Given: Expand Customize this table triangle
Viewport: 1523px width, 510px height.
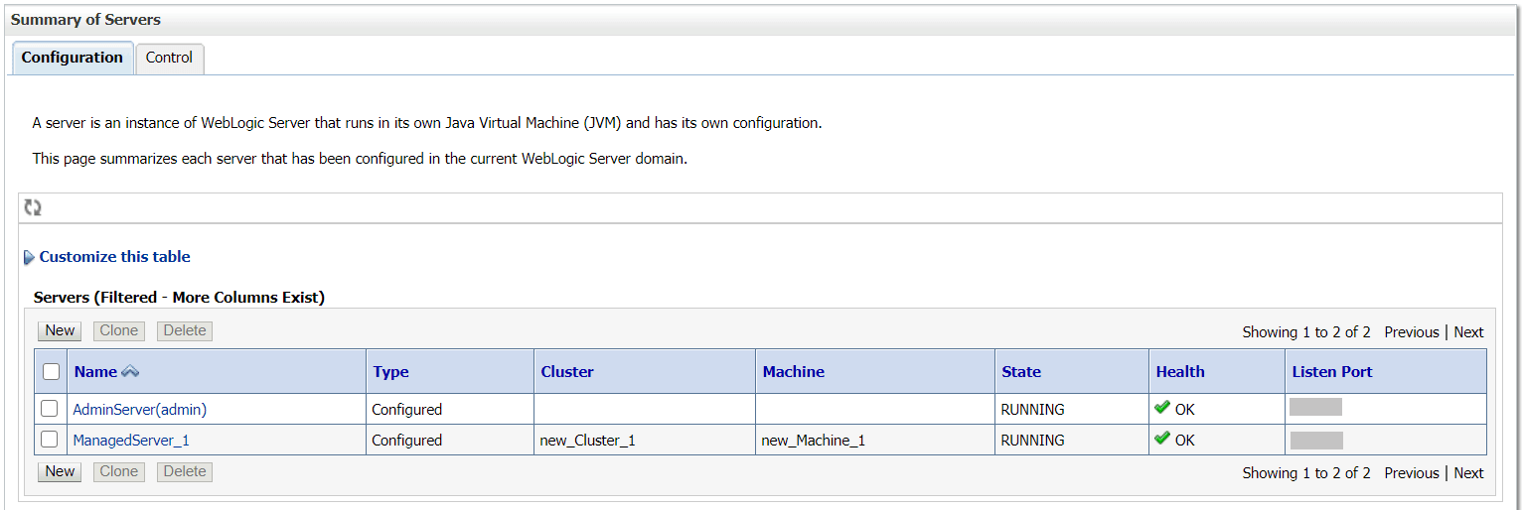Looking at the screenshot, I should (x=29, y=257).
